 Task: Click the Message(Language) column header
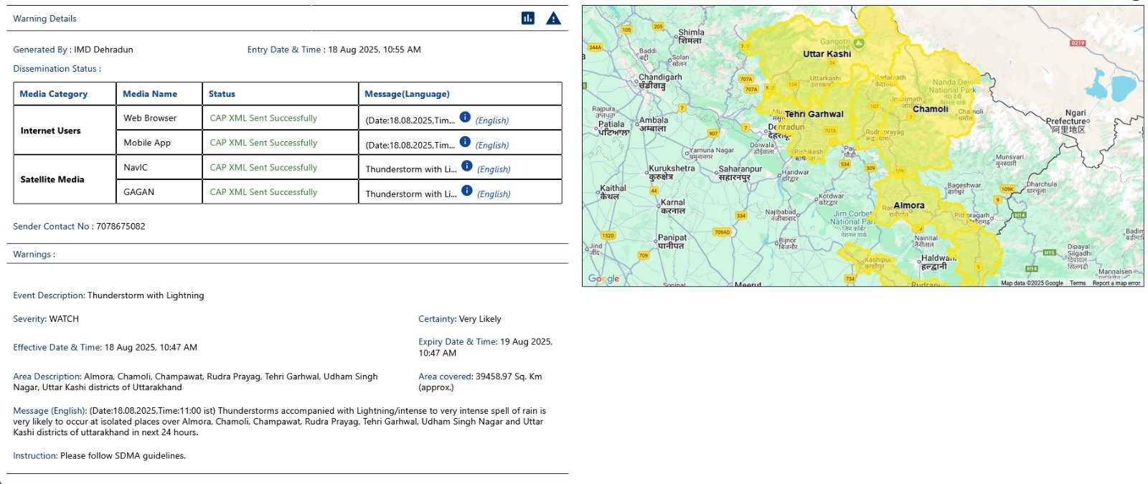[x=407, y=94]
